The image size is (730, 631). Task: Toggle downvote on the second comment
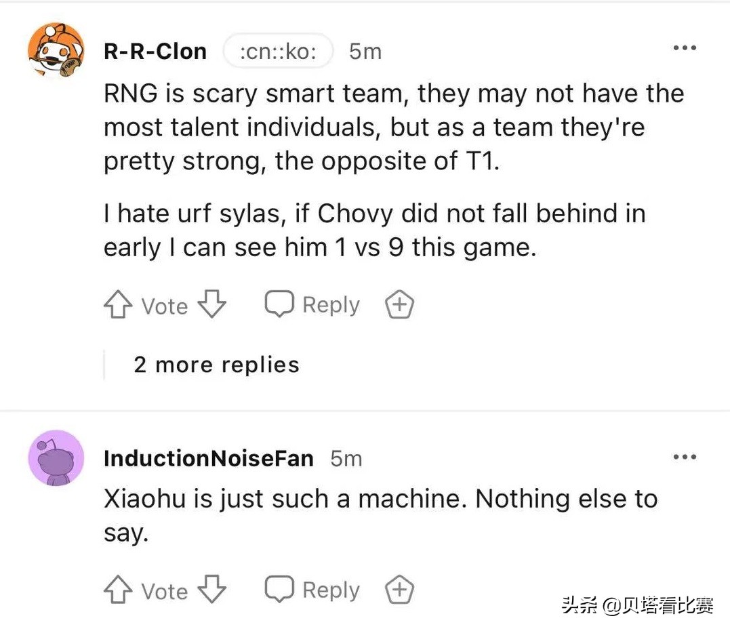(x=212, y=590)
